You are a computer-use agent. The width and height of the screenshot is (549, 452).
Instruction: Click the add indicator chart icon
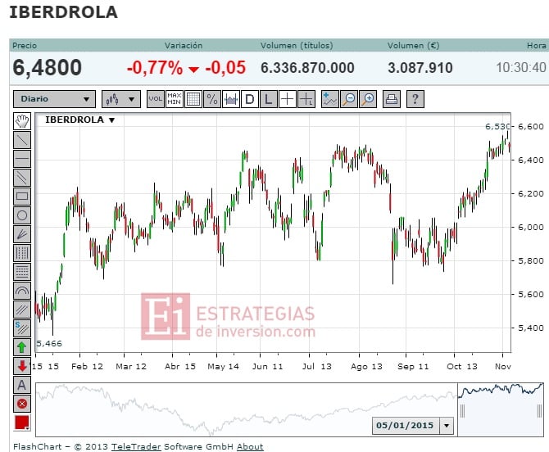coord(330,99)
